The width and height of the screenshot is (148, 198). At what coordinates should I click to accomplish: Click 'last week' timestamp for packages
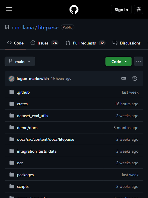pyautogui.click(x=130, y=175)
